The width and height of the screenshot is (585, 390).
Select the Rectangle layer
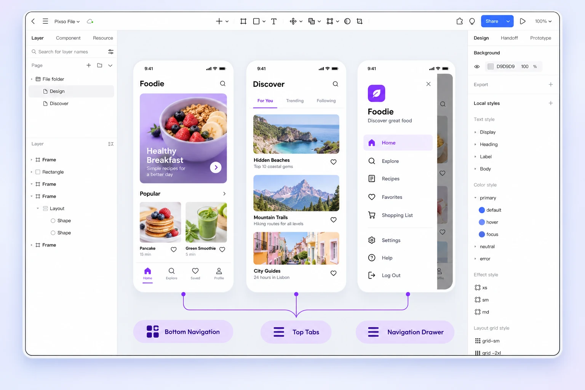[71, 172]
